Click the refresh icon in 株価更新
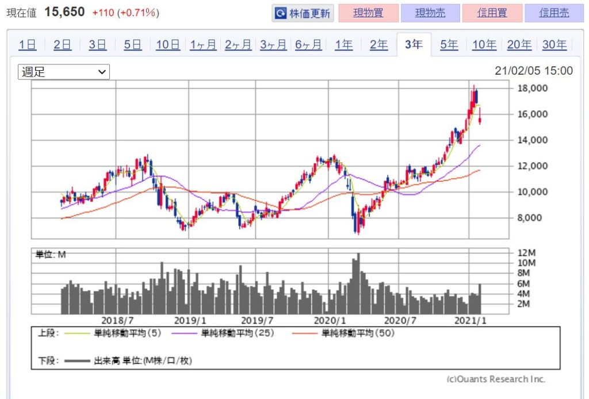Image resolution: width=589 pixels, height=399 pixels. click(281, 14)
